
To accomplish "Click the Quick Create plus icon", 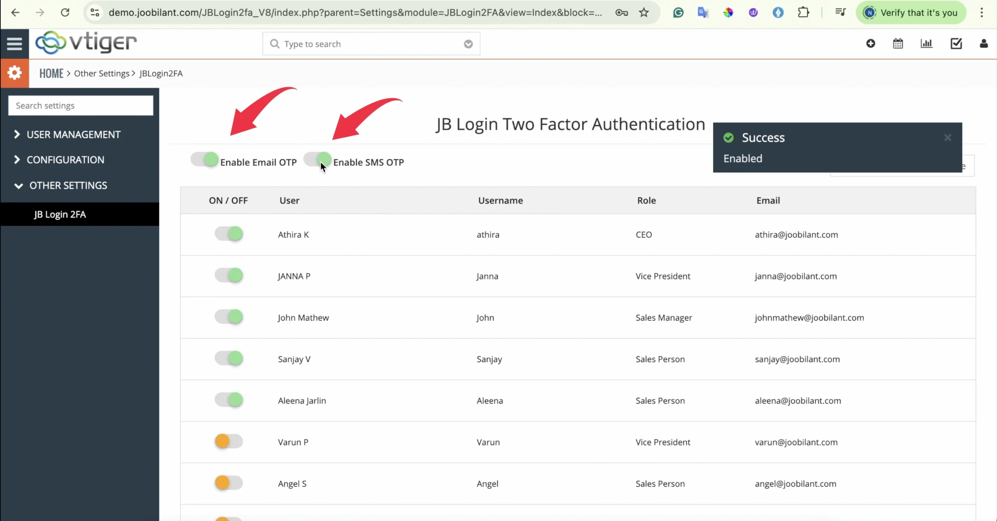I will click(870, 44).
